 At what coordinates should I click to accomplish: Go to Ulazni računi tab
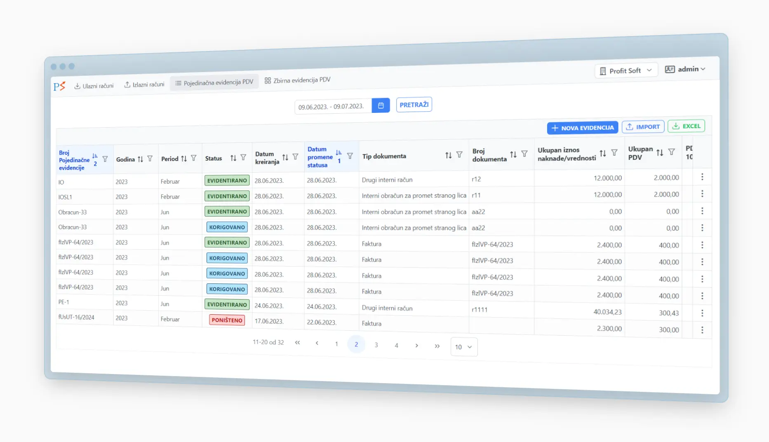[94, 86]
